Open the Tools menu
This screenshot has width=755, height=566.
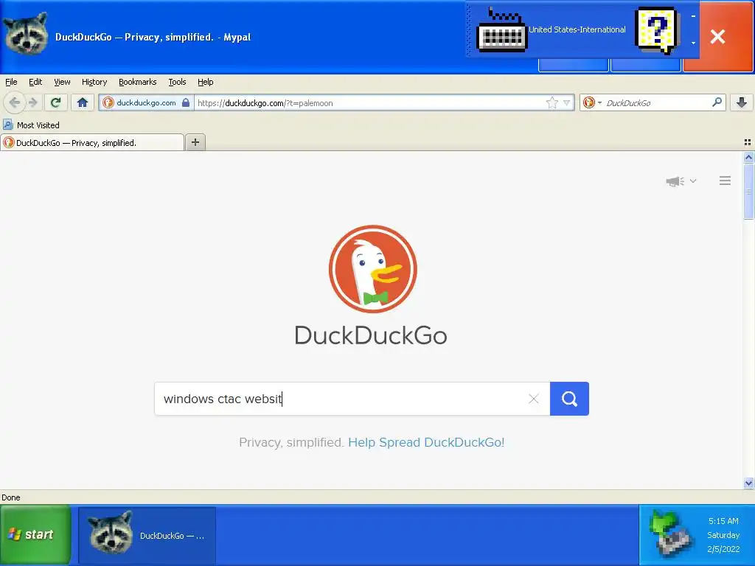[177, 82]
